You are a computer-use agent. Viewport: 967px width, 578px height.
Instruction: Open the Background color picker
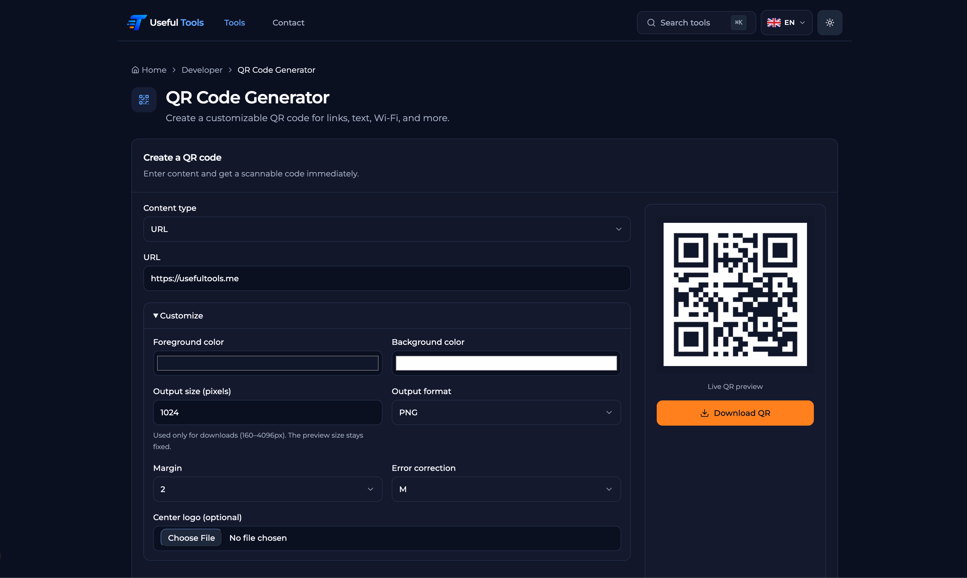[x=506, y=363]
